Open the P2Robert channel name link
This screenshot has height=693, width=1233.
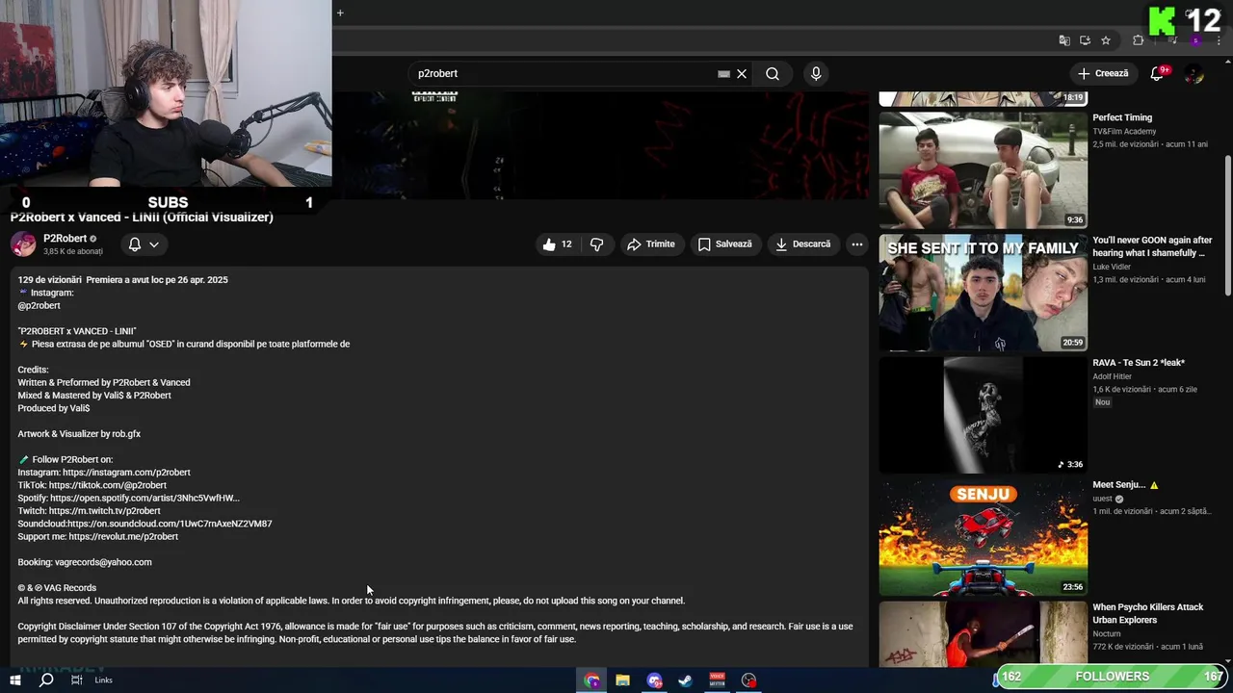tap(66, 239)
